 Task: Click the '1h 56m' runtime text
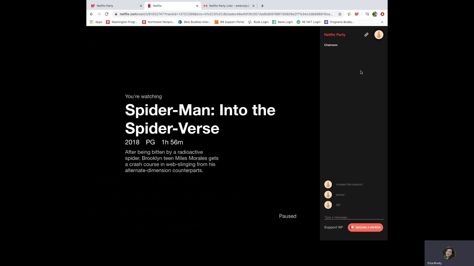(x=172, y=142)
